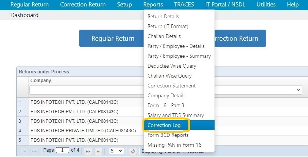Open the page size dropdown showing 5

pos(117,151)
